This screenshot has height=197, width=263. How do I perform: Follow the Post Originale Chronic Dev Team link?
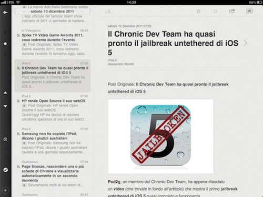[x=168, y=88]
